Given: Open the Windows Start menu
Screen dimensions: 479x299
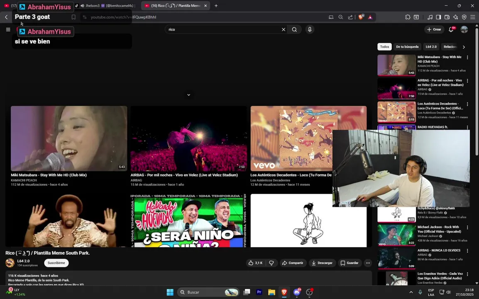Looking at the screenshot, I should pos(170,292).
